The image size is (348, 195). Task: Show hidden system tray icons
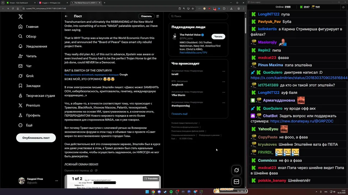(x=316, y=192)
